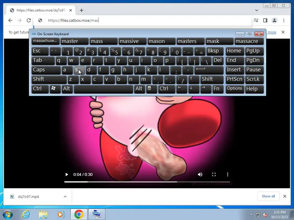Open the keyboard Options key

[235, 89]
